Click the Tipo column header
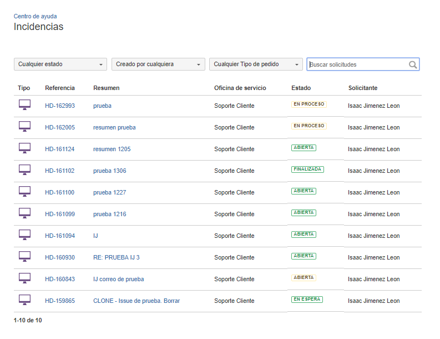This screenshot has height=339, width=440. pos(24,88)
